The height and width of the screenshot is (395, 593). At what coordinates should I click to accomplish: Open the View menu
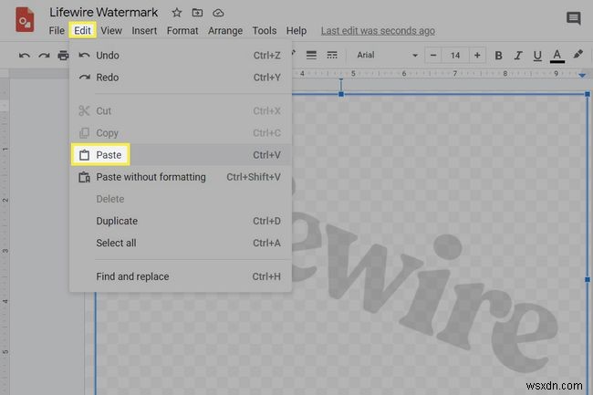[x=111, y=31]
